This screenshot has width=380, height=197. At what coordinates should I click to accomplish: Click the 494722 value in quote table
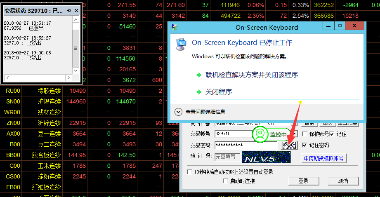231,16
